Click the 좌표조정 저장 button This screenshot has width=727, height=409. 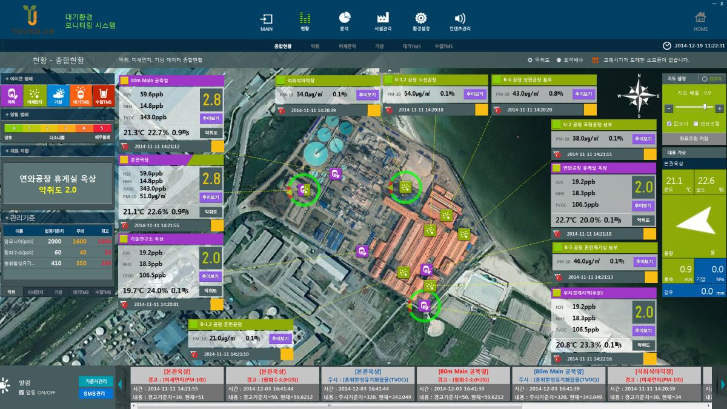[x=694, y=138]
